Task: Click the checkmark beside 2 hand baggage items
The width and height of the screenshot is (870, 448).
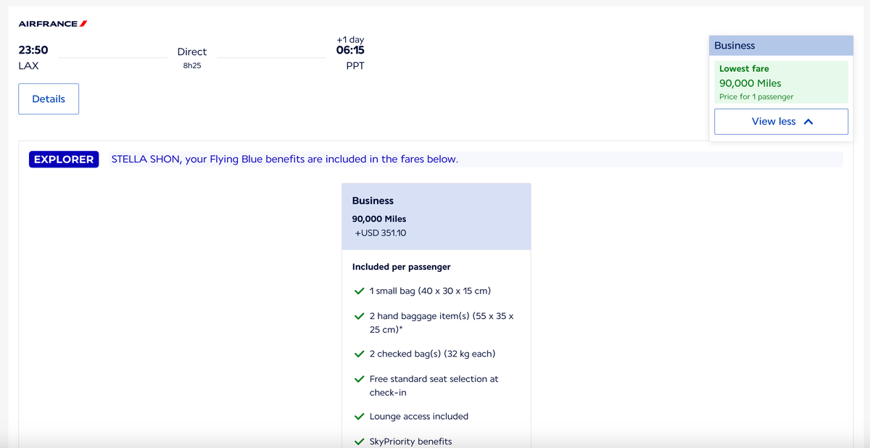Action: coord(359,317)
